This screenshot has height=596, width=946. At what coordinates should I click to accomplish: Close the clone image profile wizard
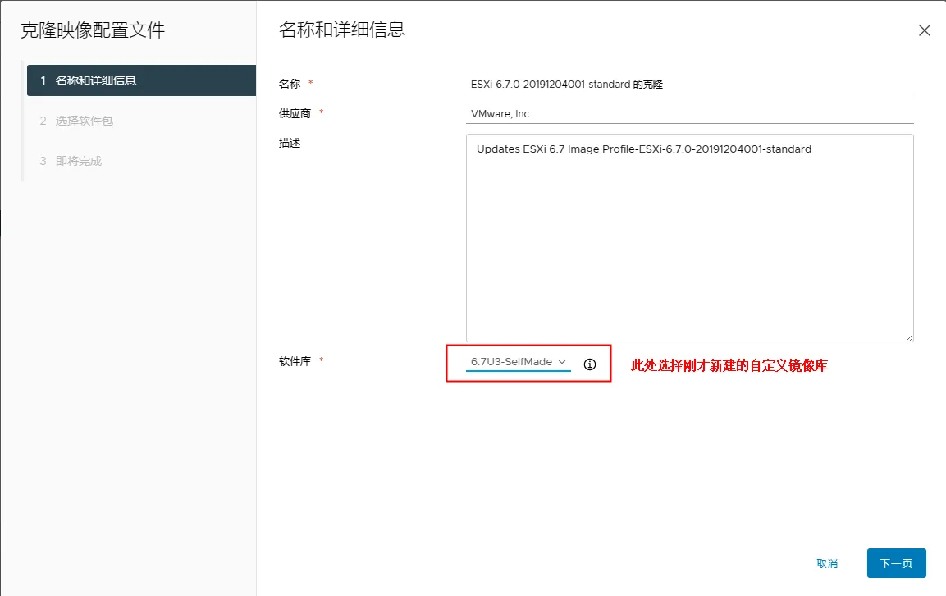coord(924,31)
